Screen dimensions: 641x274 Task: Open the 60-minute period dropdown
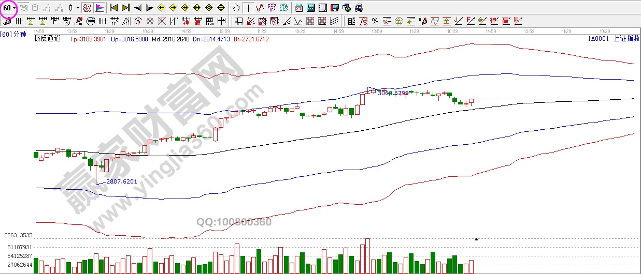click(x=9, y=8)
